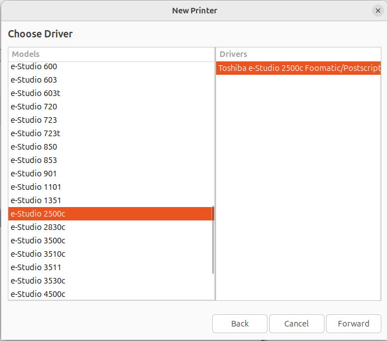Click the highlighted e-Studio 2500c model

38,214
